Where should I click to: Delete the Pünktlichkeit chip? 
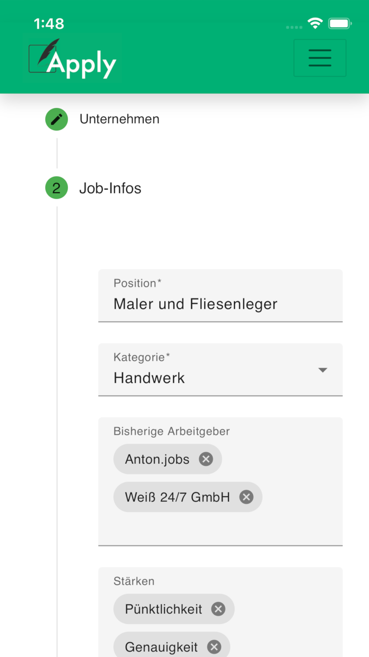(218, 609)
